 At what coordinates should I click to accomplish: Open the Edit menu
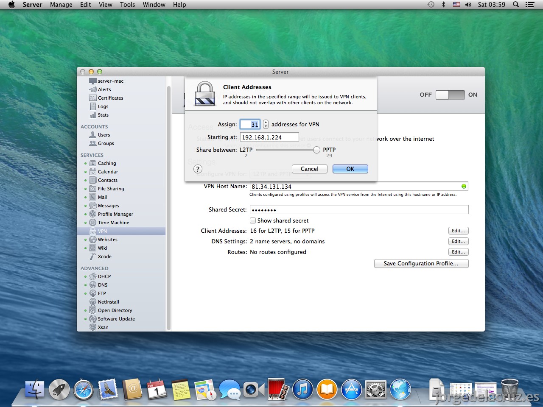85,5
